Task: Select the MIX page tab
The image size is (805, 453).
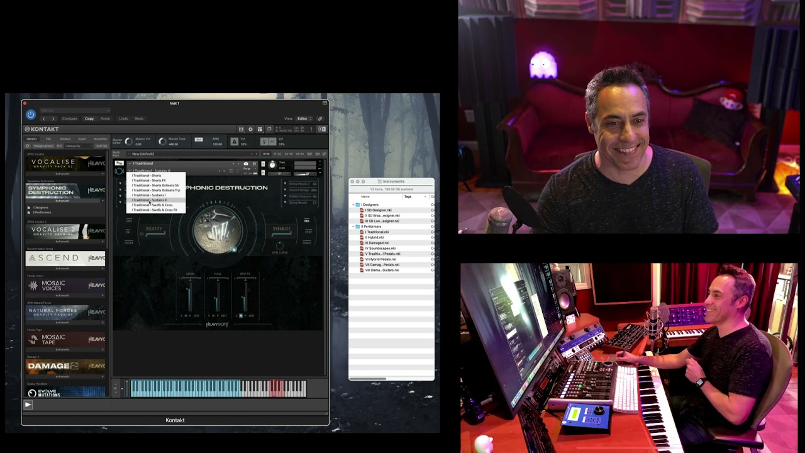Action: tap(307, 221)
